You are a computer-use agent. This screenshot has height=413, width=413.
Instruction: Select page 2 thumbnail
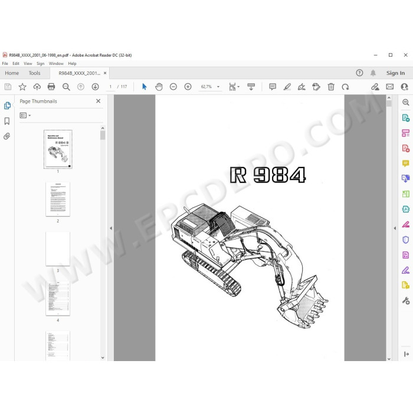[x=58, y=199]
